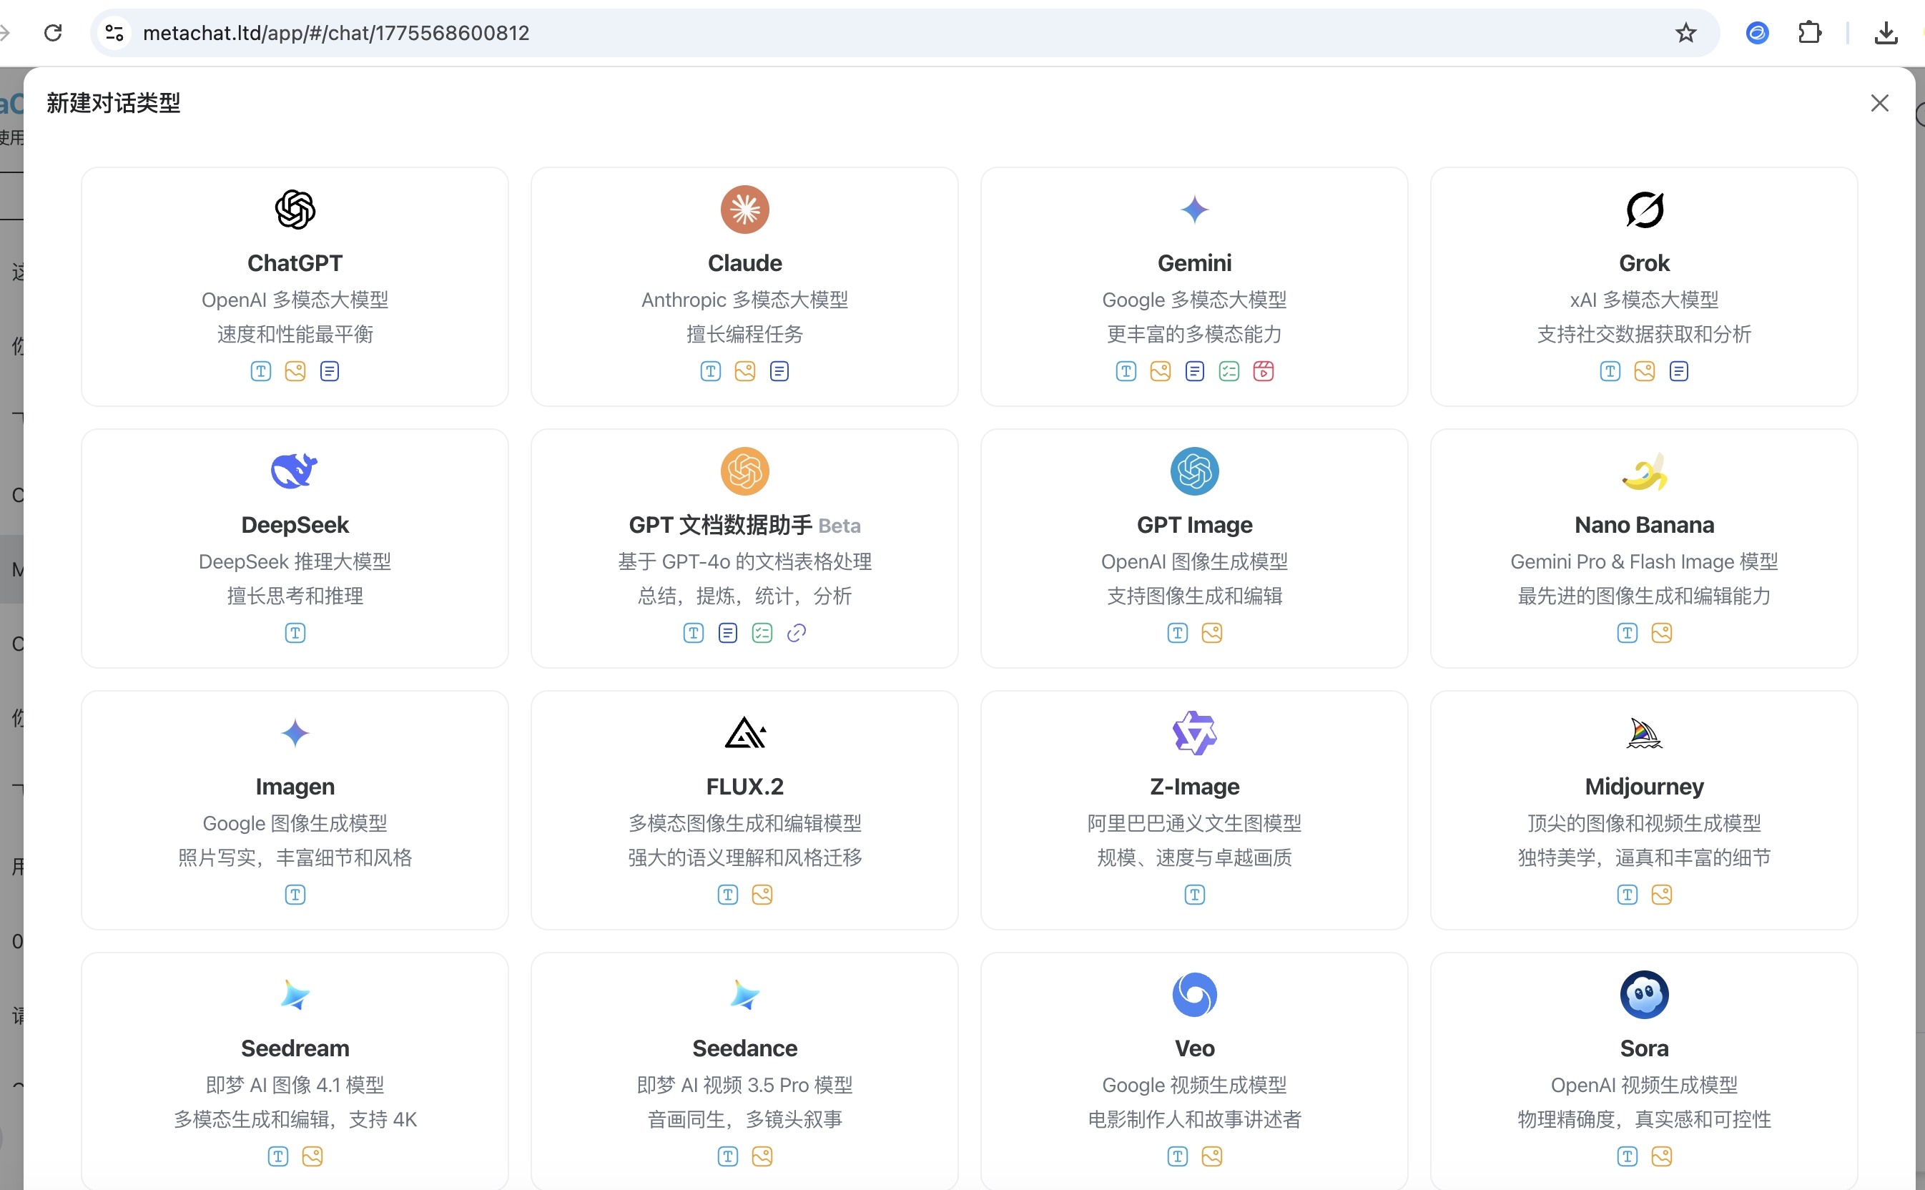Click the Nano Banana banana icon
The height and width of the screenshot is (1190, 1925).
pyautogui.click(x=1644, y=471)
